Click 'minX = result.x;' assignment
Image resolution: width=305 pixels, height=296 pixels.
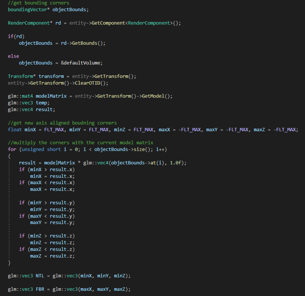point(53,176)
